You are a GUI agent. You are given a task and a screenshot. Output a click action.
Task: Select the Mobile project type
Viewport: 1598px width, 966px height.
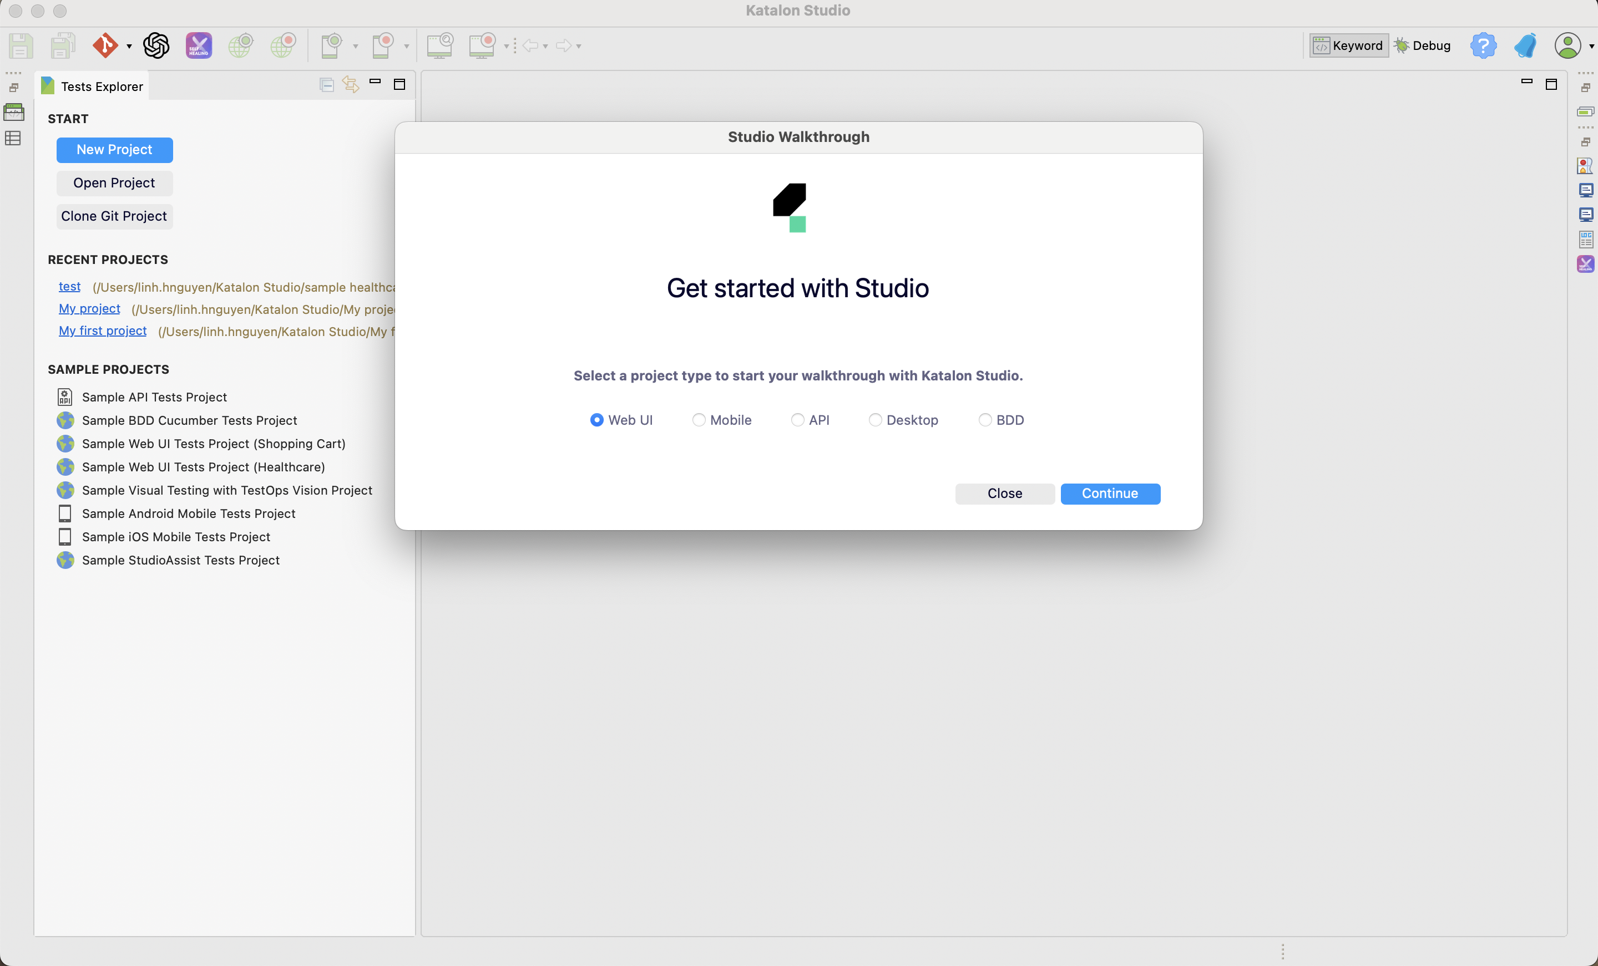click(697, 420)
